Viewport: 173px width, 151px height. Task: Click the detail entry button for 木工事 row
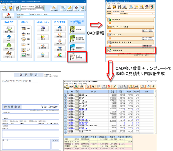pyautogui.click(x=77, y=99)
